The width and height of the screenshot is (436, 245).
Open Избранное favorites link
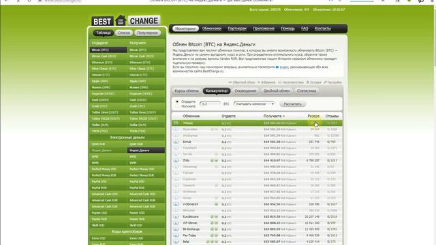click(266, 82)
